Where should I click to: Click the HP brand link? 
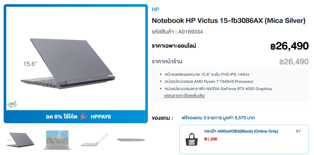click(x=155, y=9)
